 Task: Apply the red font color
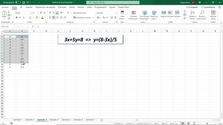[x=43, y=17]
